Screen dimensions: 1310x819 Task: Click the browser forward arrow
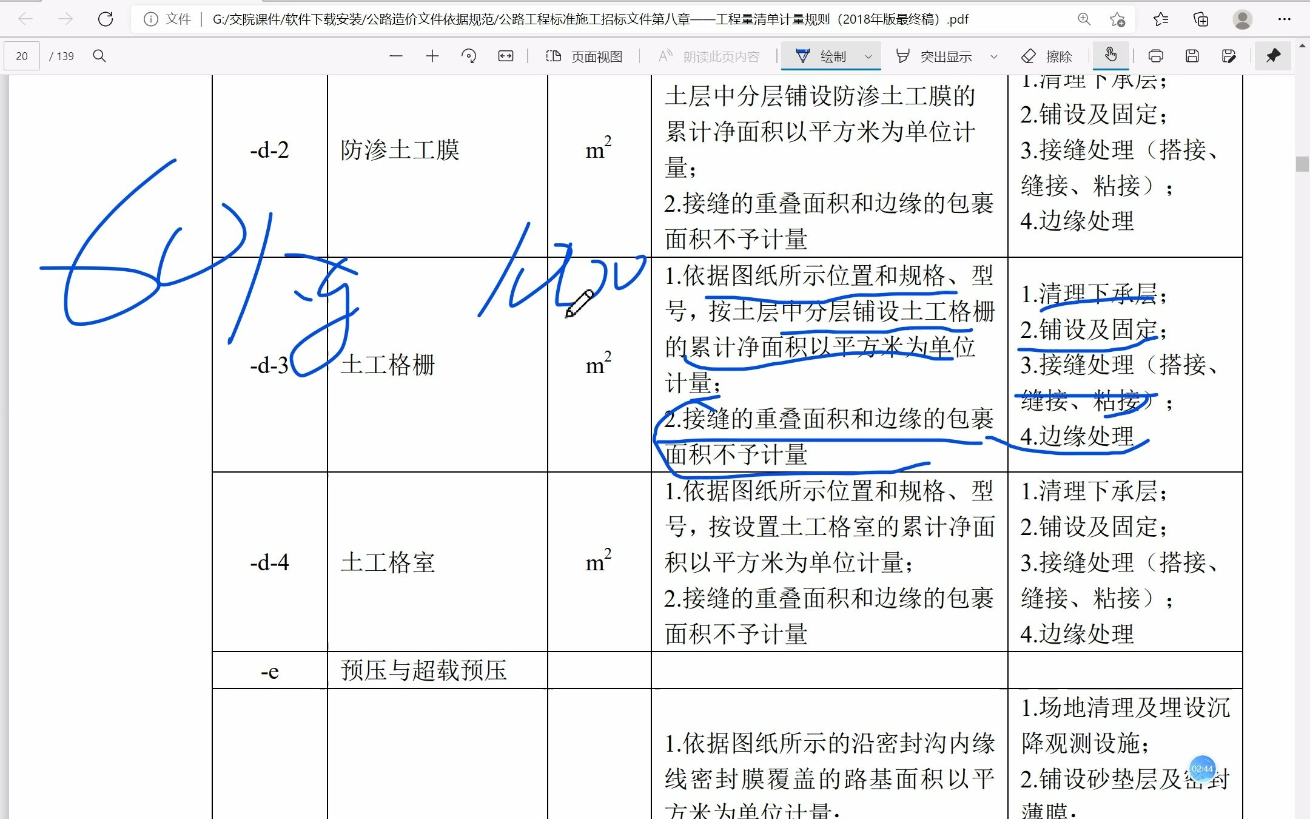pos(65,19)
